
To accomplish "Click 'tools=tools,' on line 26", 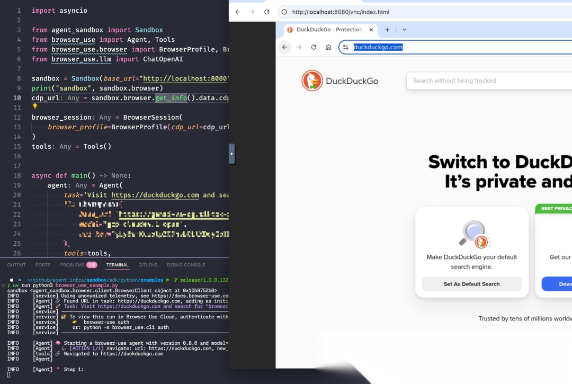I will [87, 253].
